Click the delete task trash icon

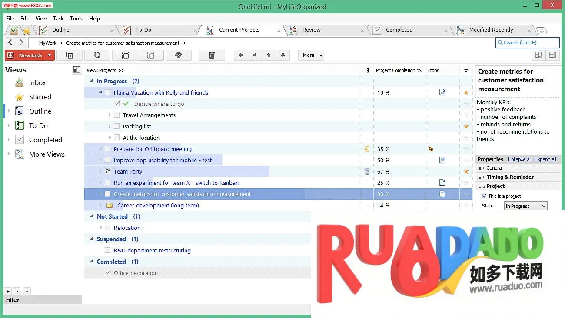pos(212,55)
